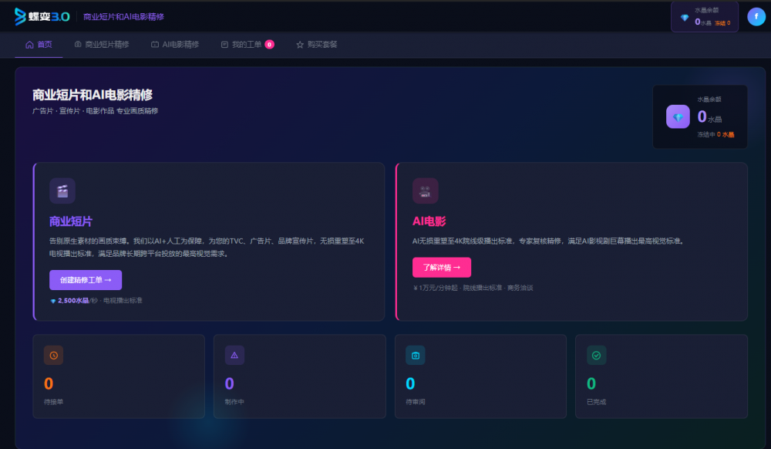Click the clapperboard icon on 商业短片 card

coord(62,191)
